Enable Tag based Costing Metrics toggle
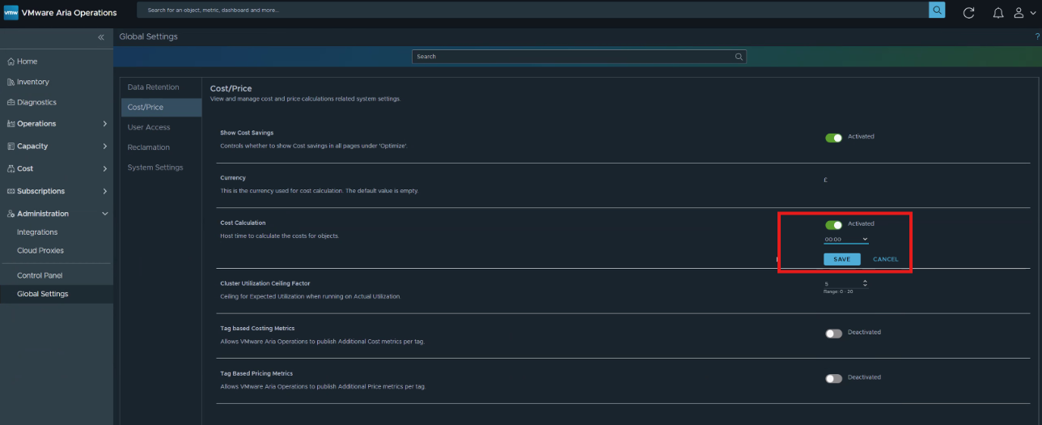The height and width of the screenshot is (425, 1042). [x=833, y=334]
